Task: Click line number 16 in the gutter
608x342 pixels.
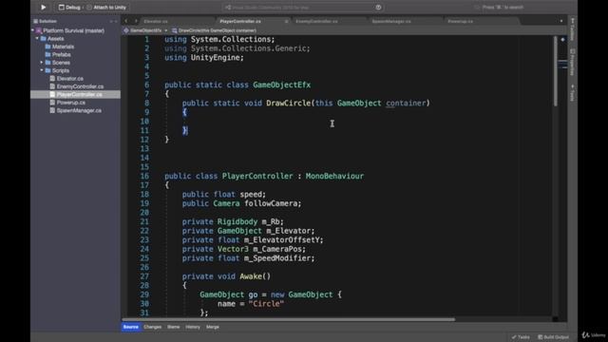Action: point(144,176)
